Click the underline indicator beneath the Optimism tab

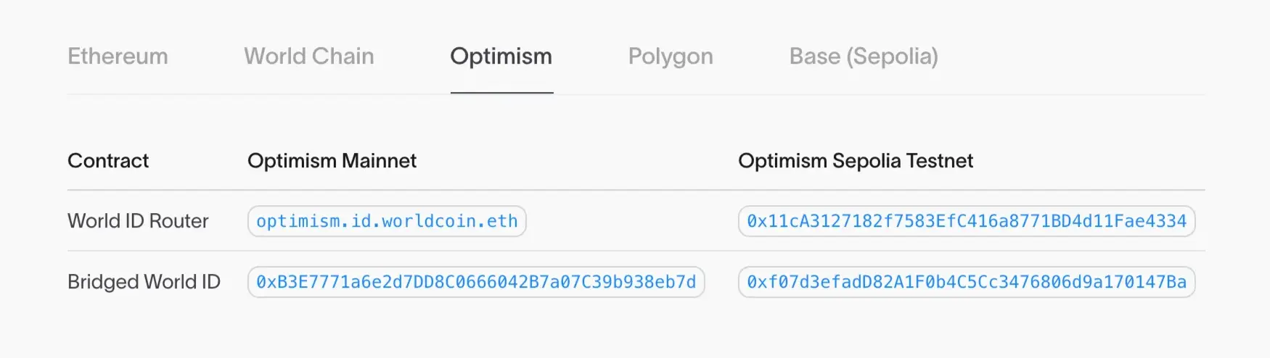click(x=501, y=93)
